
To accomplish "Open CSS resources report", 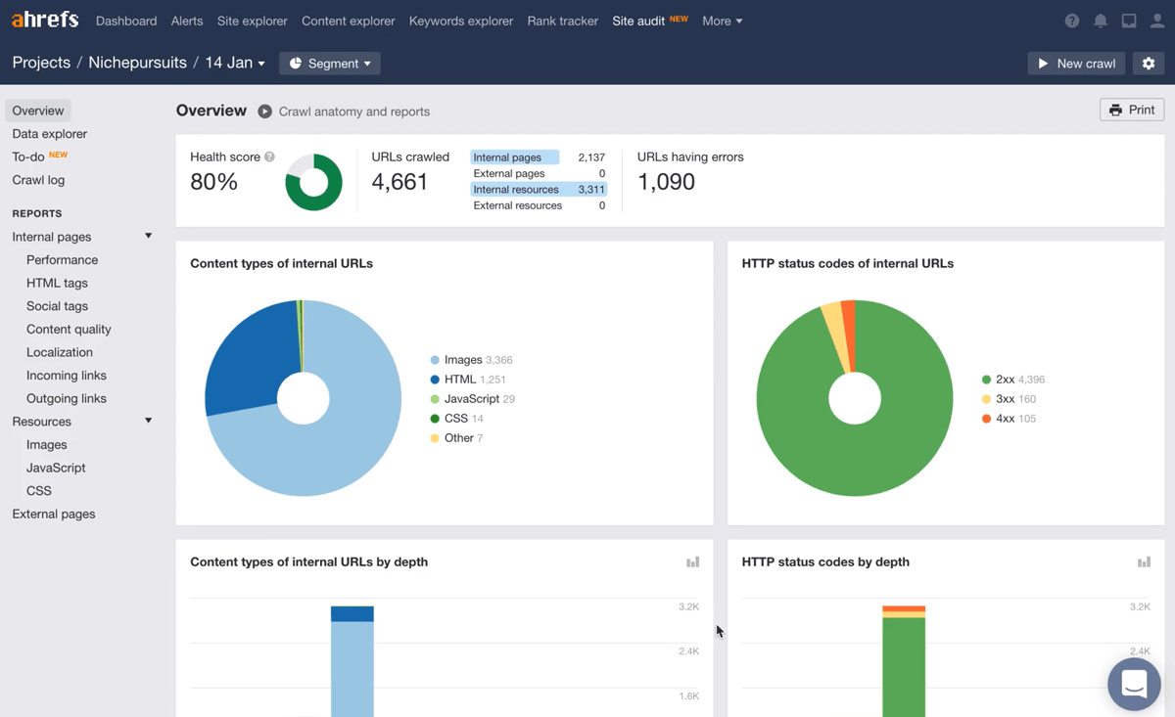I will click(x=39, y=491).
